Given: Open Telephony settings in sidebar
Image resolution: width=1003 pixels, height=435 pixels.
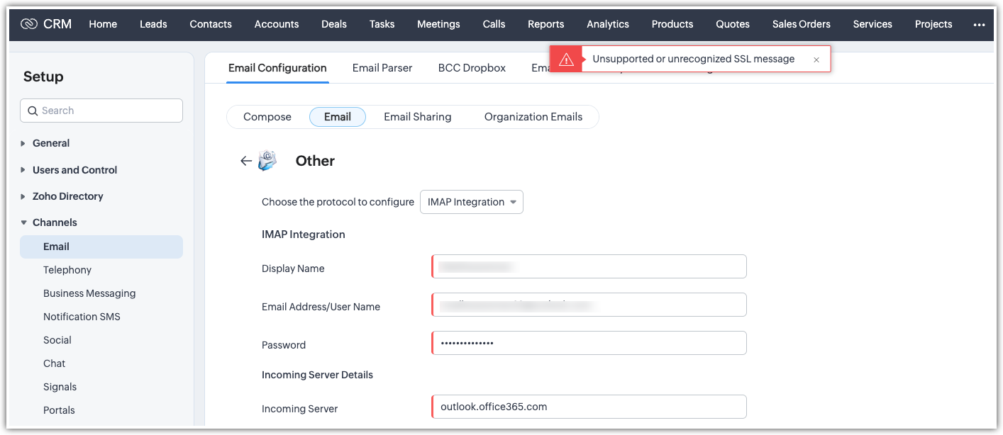Looking at the screenshot, I should coord(67,270).
